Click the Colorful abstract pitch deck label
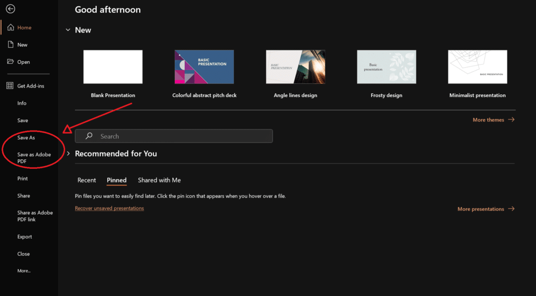 [205, 95]
